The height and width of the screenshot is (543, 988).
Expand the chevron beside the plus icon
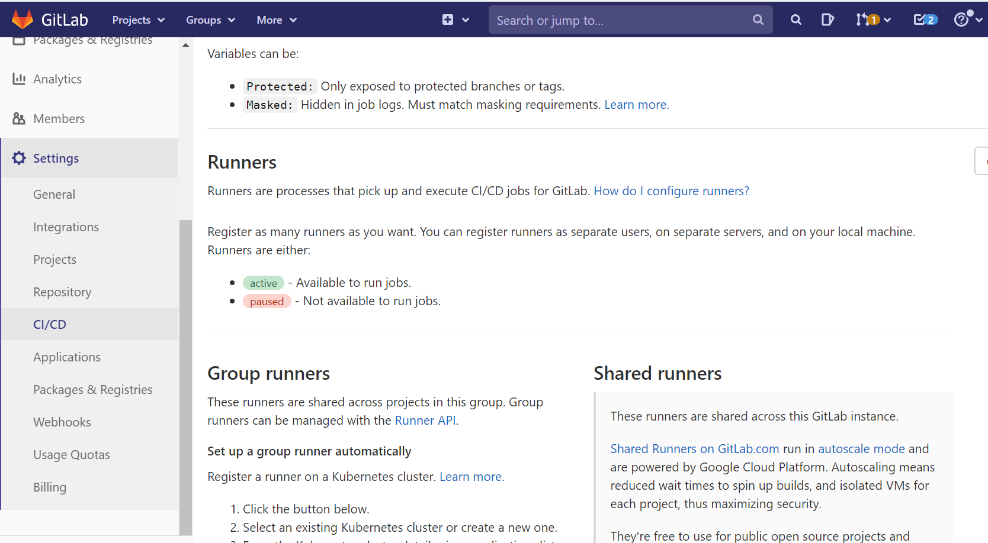[466, 20]
